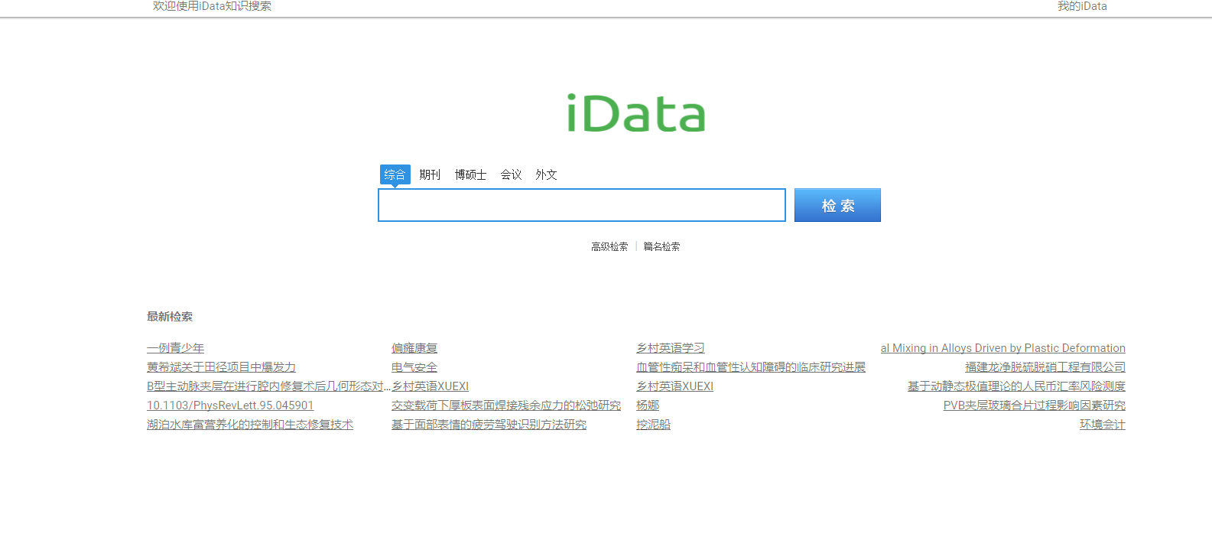Open recent search 湖泊水库富营养化的控制和生态修复技术
The width and height of the screenshot is (1212, 557).
[250, 425]
